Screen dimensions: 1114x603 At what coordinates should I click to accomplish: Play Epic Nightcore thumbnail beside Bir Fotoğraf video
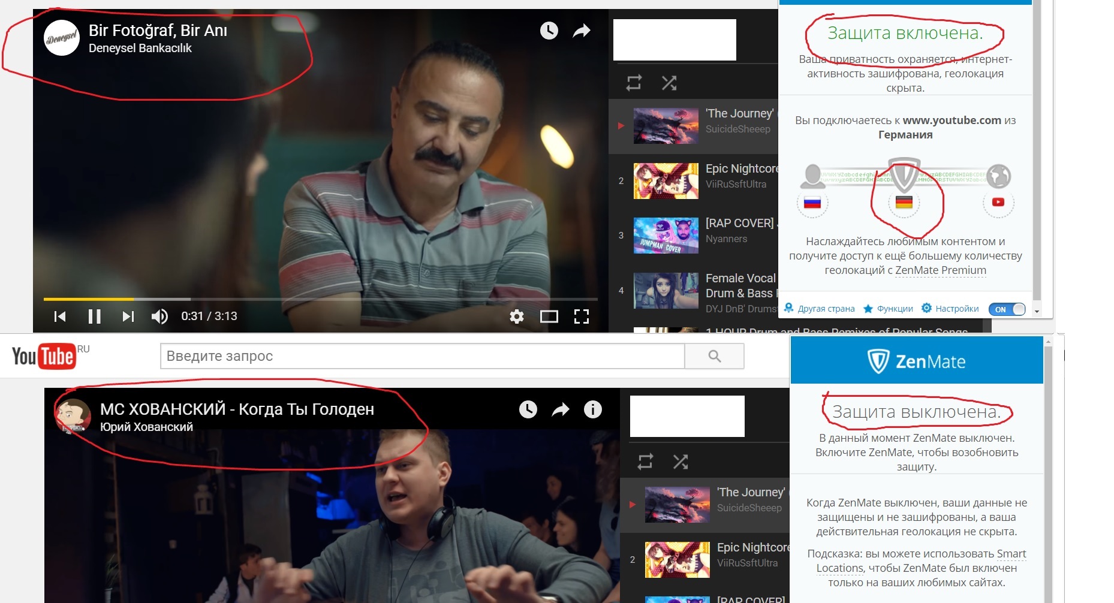pyautogui.click(x=666, y=180)
